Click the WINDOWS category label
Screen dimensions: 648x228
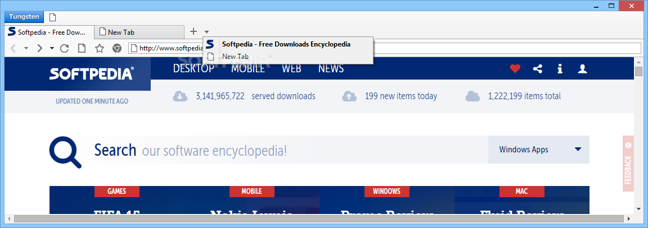tap(387, 192)
